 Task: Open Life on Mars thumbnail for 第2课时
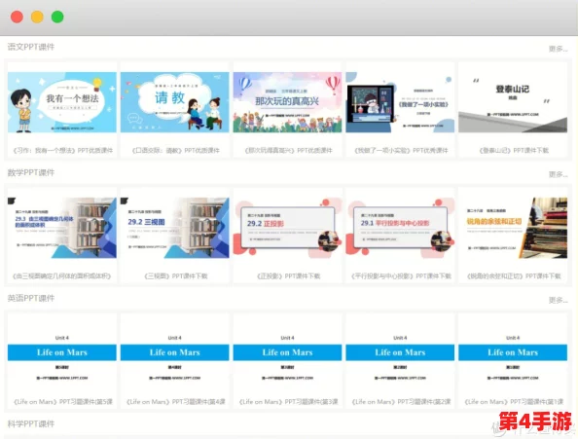400,352
